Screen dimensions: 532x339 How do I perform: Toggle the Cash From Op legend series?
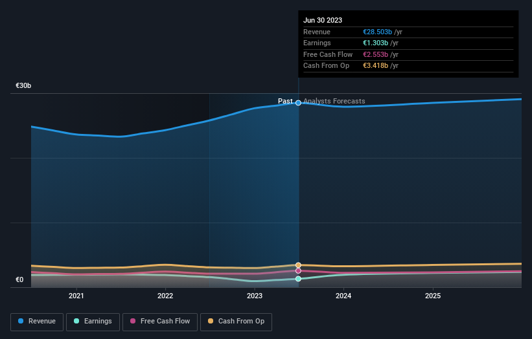tap(236, 322)
